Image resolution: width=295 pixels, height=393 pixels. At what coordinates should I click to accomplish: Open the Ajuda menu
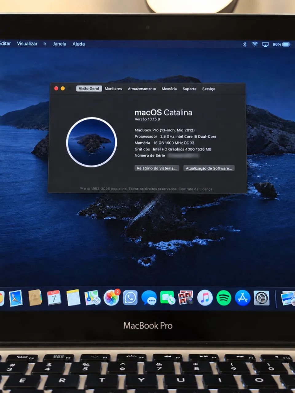pyautogui.click(x=79, y=44)
